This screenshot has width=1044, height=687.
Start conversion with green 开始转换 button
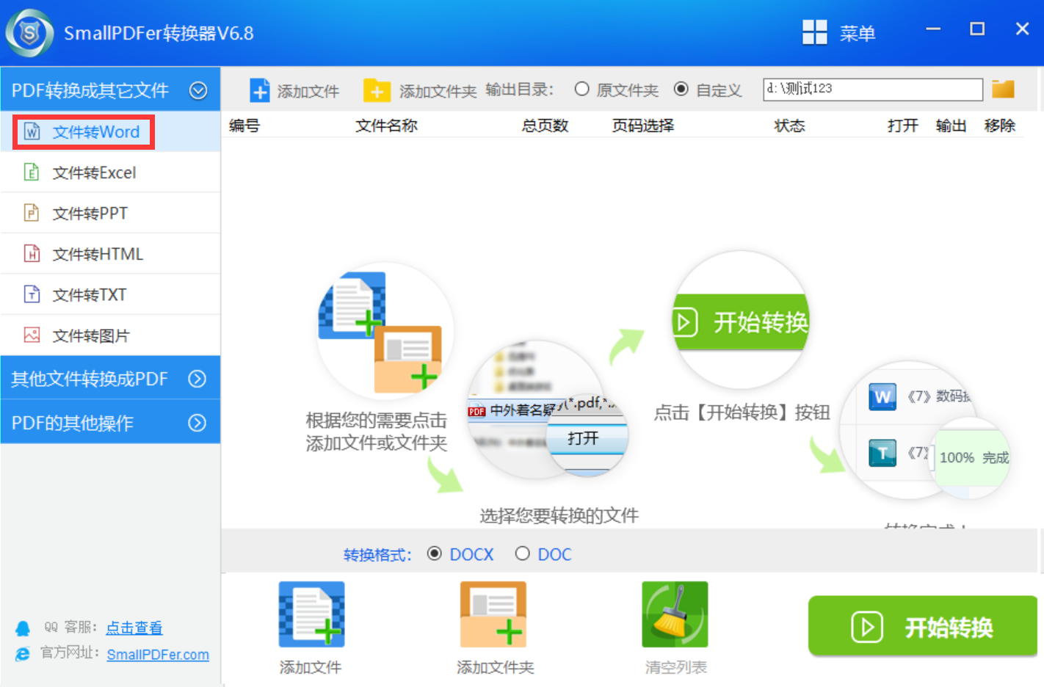923,626
